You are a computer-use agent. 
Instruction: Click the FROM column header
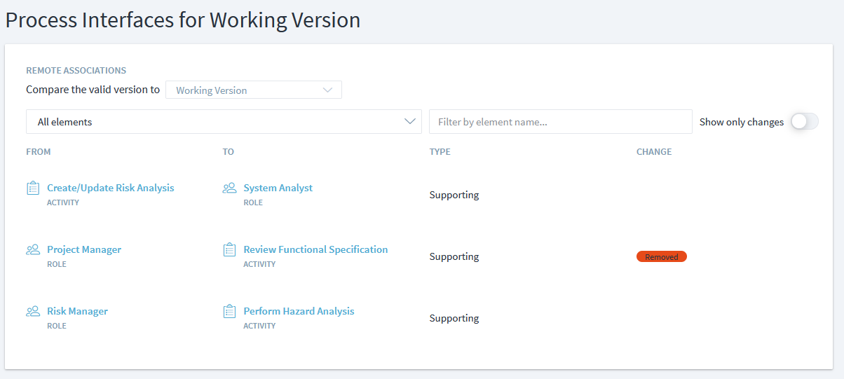39,152
